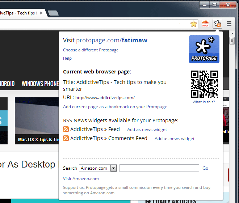The width and height of the screenshot is (239, 203).
Task: Click Choose a different Protopage link
Action: (91, 50)
